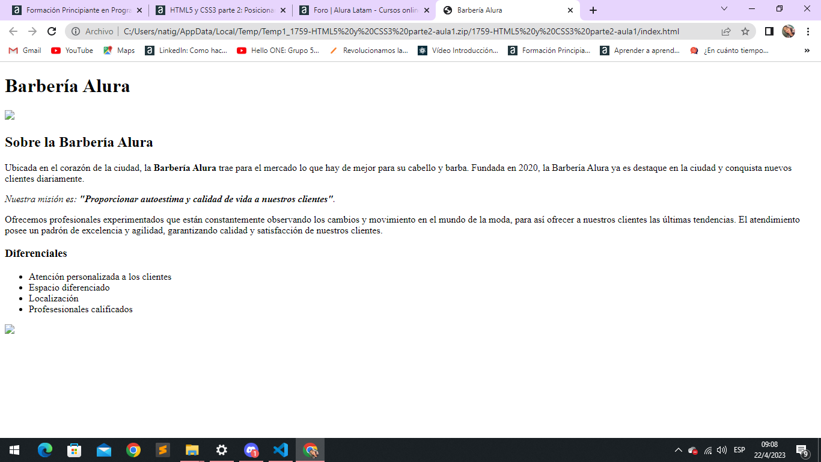Click the OneDrive tray icon
Viewport: 821px width, 462px height.
(693, 450)
